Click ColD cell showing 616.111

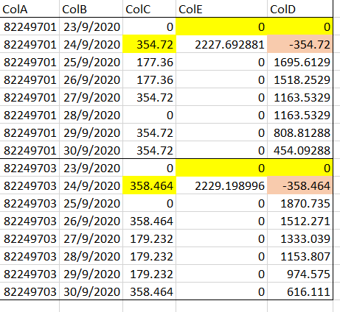click(x=300, y=291)
